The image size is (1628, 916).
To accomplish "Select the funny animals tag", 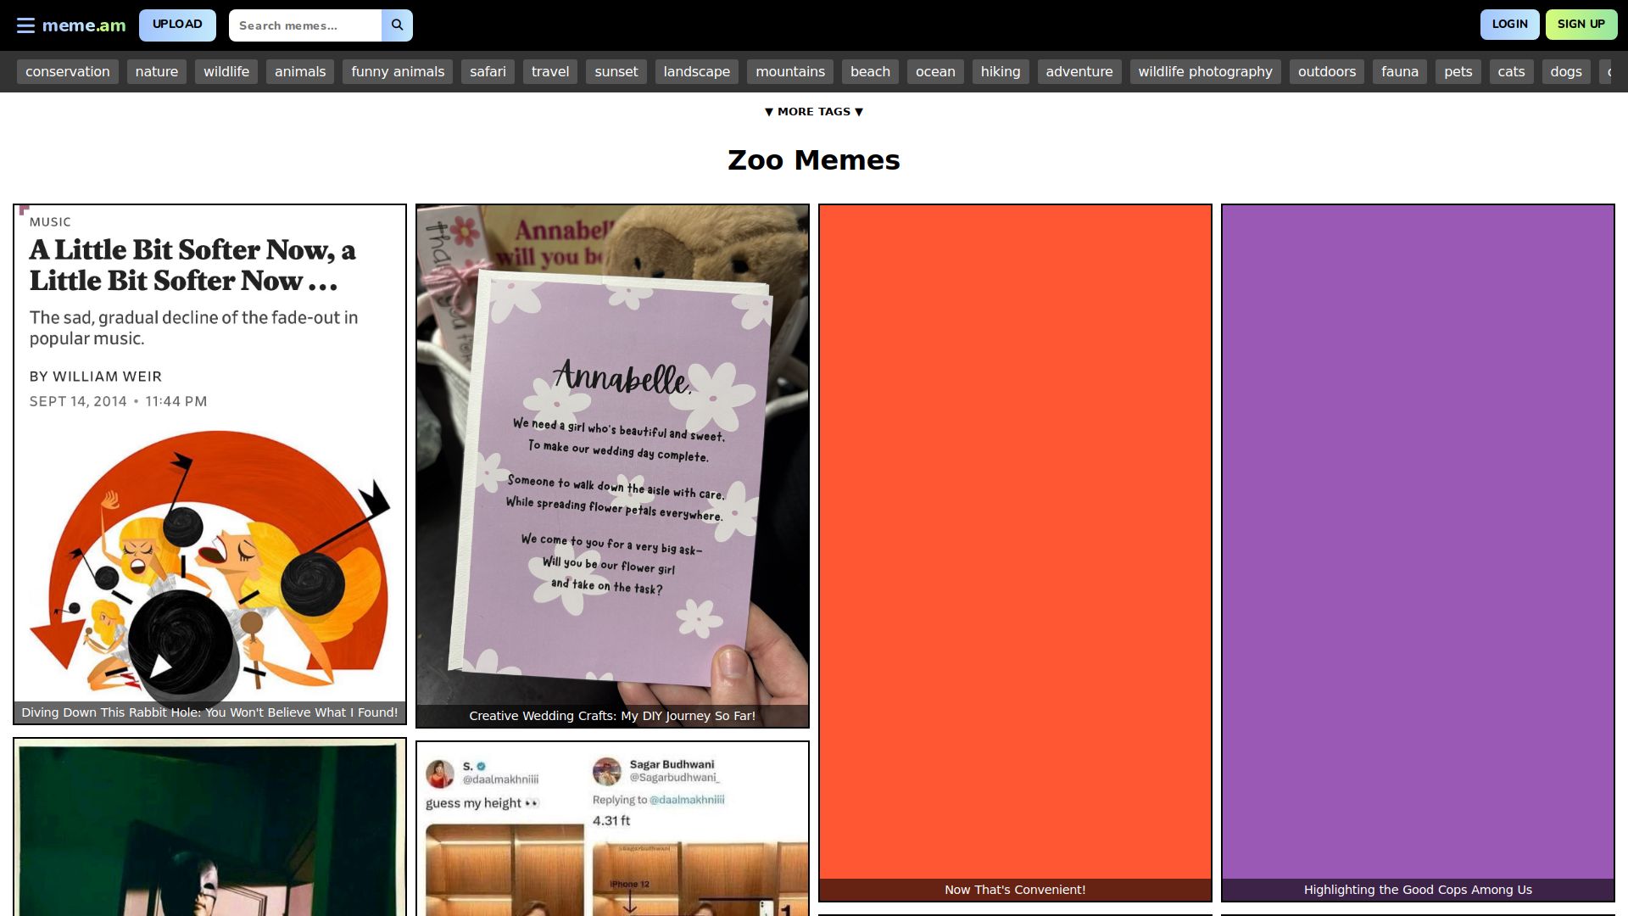I will 398,72.
